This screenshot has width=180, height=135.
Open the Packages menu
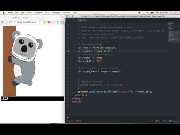56,13
